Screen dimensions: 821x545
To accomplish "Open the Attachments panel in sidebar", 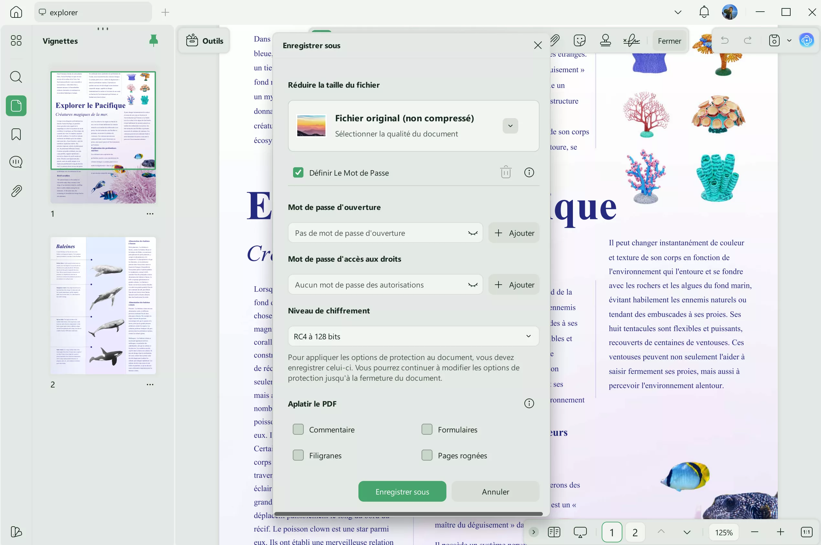I will [x=16, y=191].
